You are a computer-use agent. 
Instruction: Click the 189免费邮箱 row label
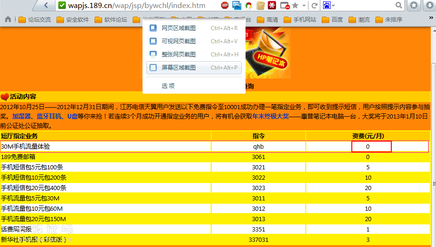18,157
